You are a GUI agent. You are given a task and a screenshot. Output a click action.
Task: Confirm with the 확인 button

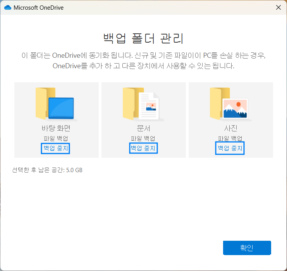tap(247, 248)
